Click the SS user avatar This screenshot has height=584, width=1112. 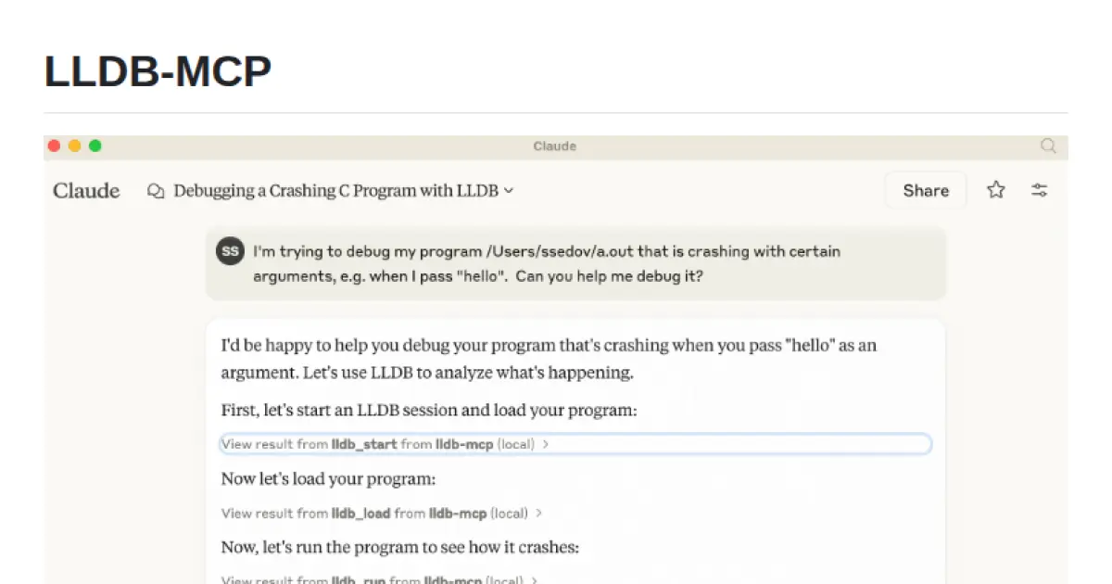230,251
